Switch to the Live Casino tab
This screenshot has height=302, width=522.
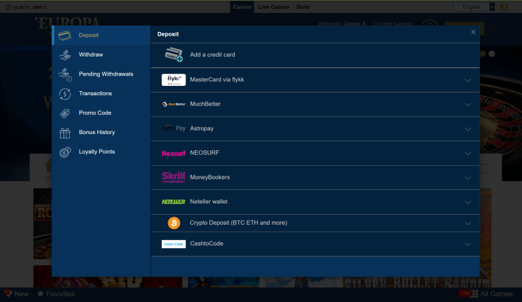coord(273,7)
